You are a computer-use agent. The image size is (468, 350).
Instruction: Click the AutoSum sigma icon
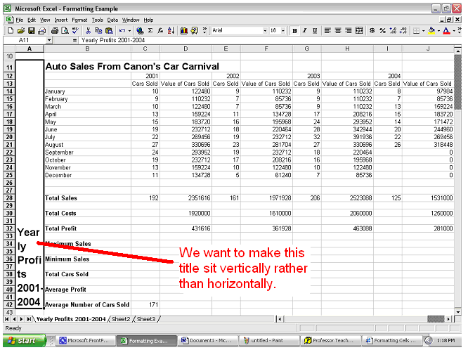point(150,31)
